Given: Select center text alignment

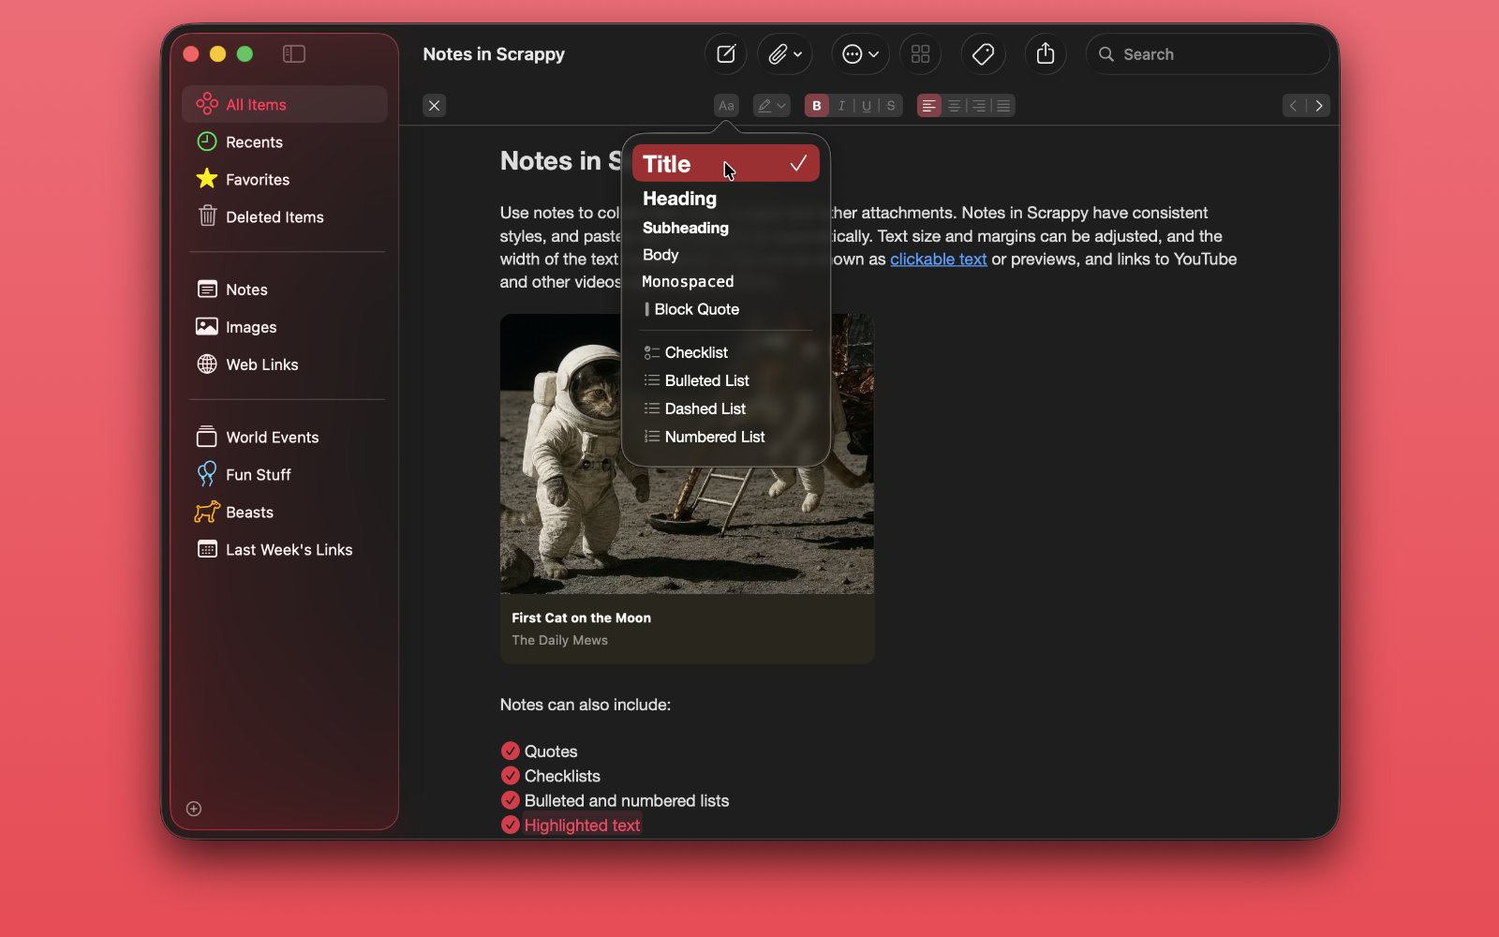Looking at the screenshot, I should click(954, 105).
